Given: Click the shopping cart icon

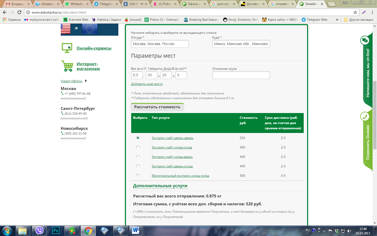Looking at the screenshot, I should [67, 66].
